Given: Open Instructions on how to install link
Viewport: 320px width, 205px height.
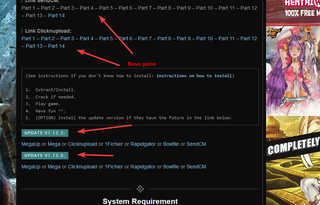Looking at the screenshot, I should pyautogui.click(x=194, y=76).
